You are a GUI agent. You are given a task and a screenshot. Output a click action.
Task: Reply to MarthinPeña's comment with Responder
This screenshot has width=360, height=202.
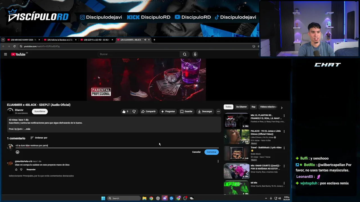tap(31, 169)
